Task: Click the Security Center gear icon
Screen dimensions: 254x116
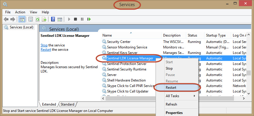Action: click(x=104, y=42)
